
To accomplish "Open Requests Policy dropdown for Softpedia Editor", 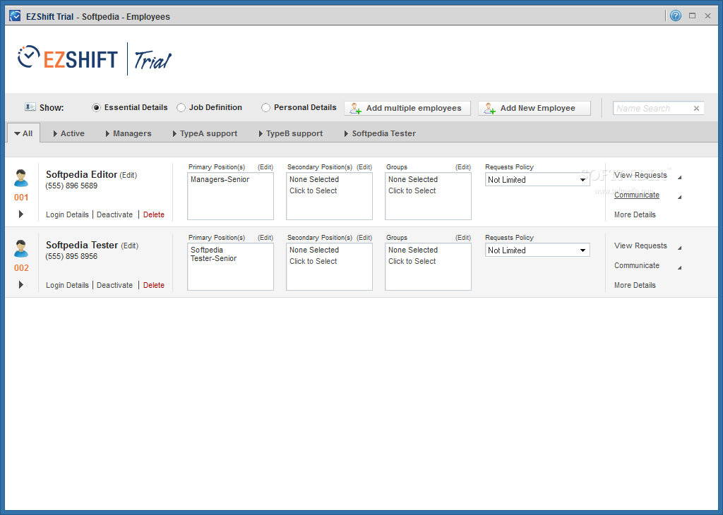I will coord(537,180).
